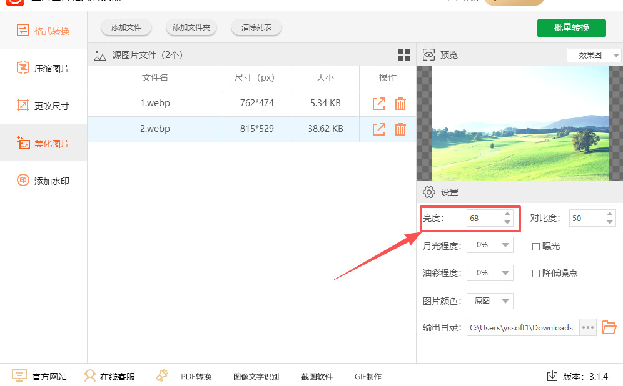Open the 格式转换 sidebar tab
The height and width of the screenshot is (386, 623).
point(43,31)
